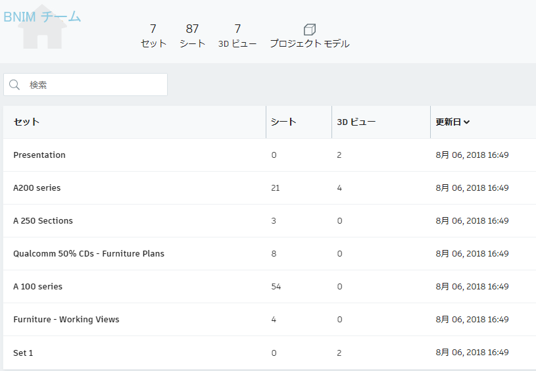Open the A200 series set
The height and width of the screenshot is (371, 536).
click(37, 188)
